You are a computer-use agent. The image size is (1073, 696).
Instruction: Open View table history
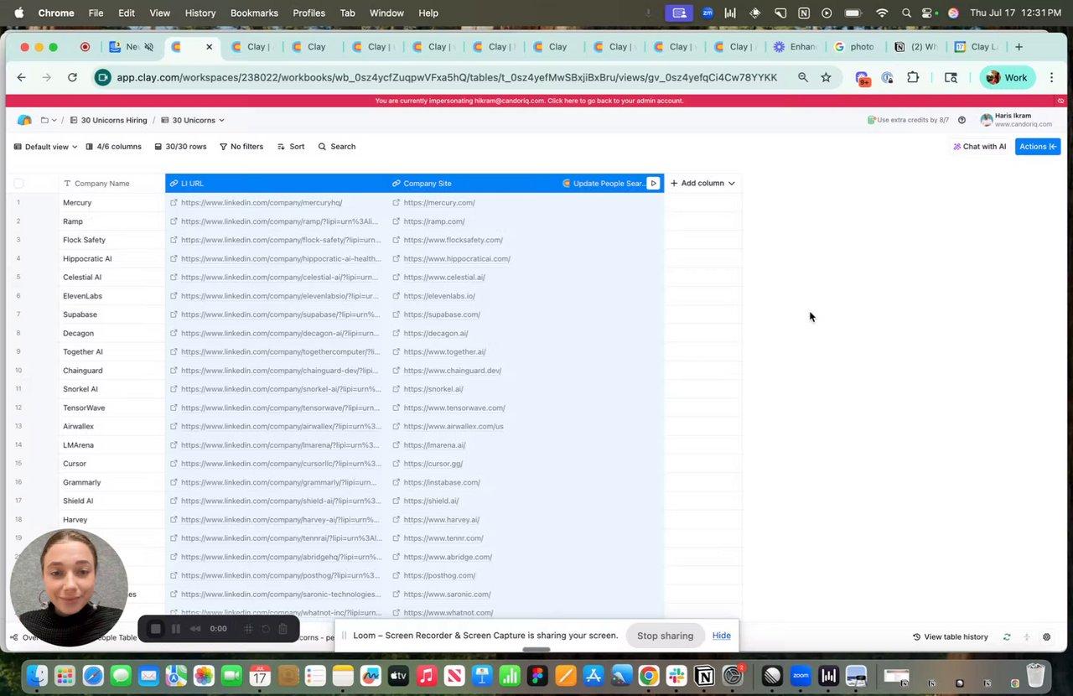click(951, 636)
